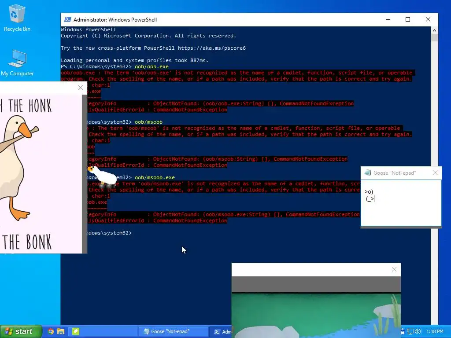Viewport: 451px width, 338px height.
Task: Click the notepad icon in the Goose "Not-epad" title
Action: tap(367, 173)
